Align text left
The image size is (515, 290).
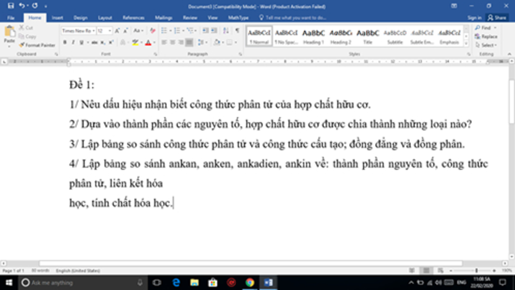164,42
